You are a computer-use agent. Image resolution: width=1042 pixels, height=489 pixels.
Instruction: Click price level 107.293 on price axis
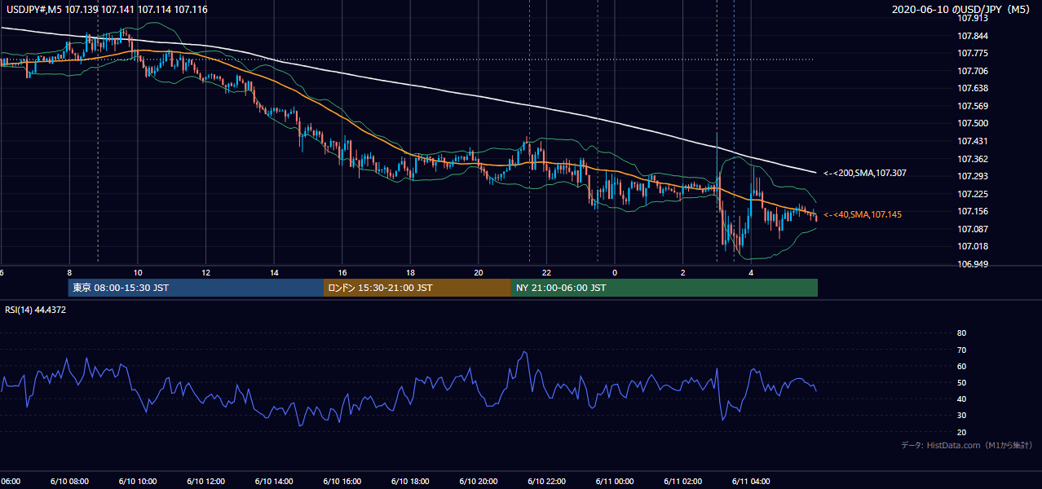tap(972, 176)
